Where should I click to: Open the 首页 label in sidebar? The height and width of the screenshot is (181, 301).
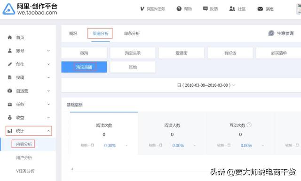(20, 38)
